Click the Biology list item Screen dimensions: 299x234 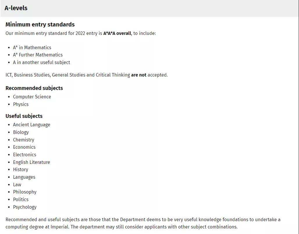pos(21,132)
